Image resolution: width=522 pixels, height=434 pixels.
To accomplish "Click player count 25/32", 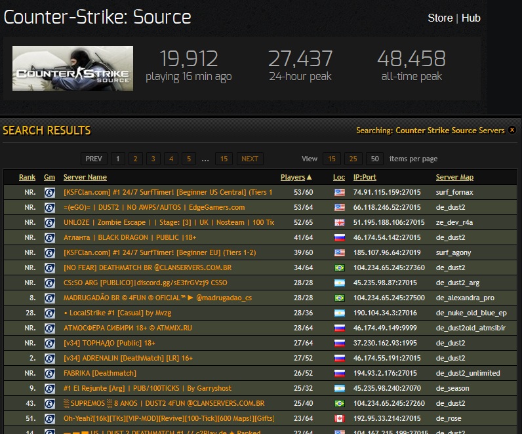I will [x=303, y=388].
